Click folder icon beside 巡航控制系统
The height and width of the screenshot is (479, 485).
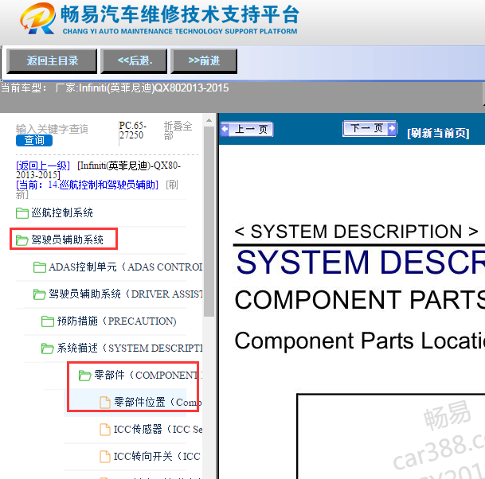coord(22,213)
